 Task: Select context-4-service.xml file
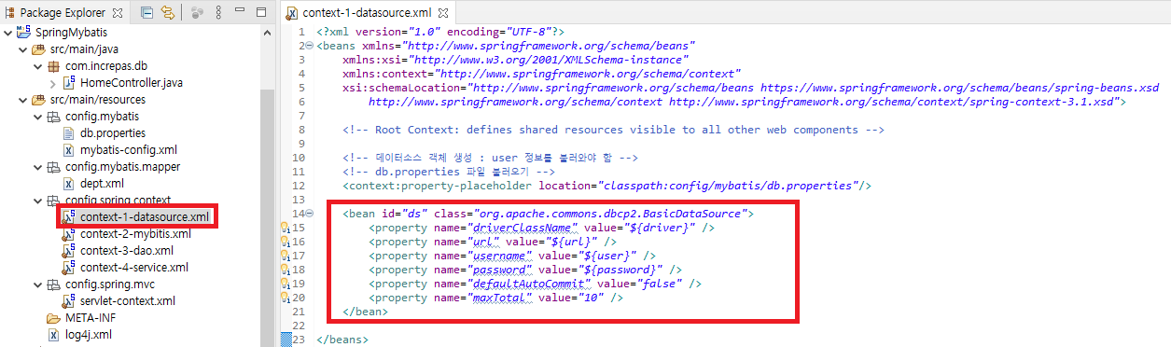(x=134, y=267)
